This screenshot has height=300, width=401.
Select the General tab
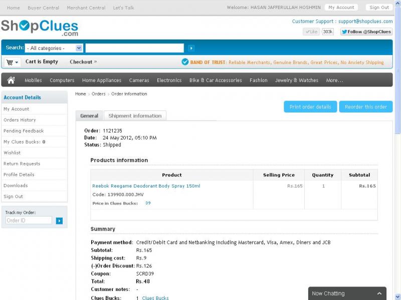pyautogui.click(x=89, y=116)
